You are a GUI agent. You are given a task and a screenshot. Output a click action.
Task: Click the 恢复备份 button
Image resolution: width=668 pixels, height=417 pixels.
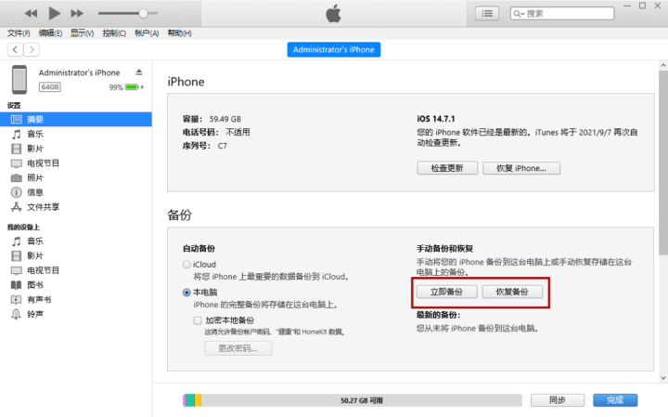coord(512,292)
